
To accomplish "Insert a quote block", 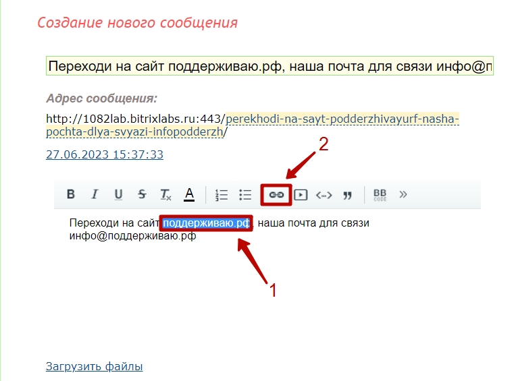I will [348, 195].
